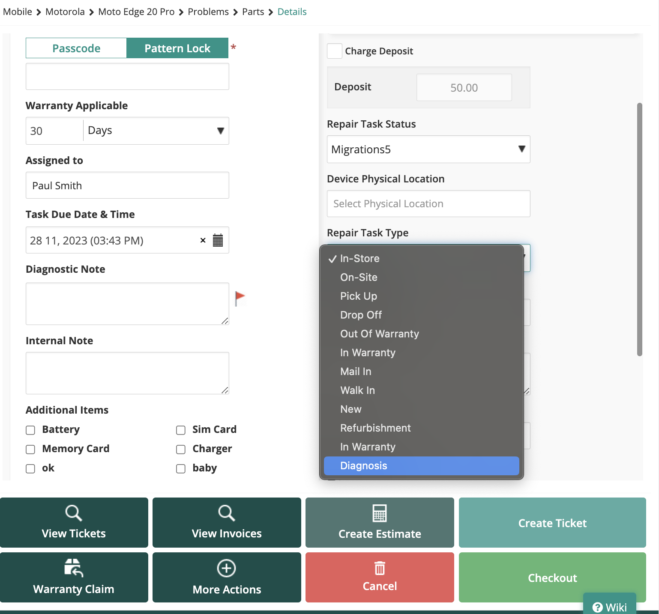659x614 pixels.
Task: Go to Problems in the breadcrumb
Action: [208, 12]
